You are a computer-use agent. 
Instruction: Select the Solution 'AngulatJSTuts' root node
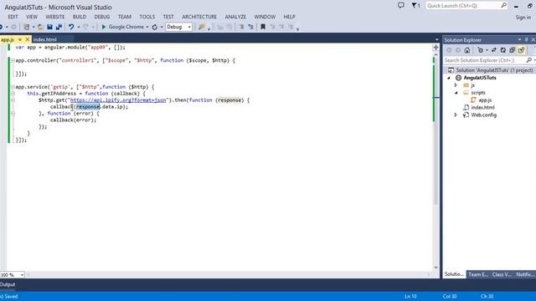pyautogui.click(x=494, y=70)
